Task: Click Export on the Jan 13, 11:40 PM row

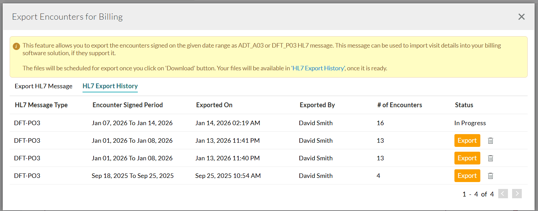Action: click(x=467, y=158)
